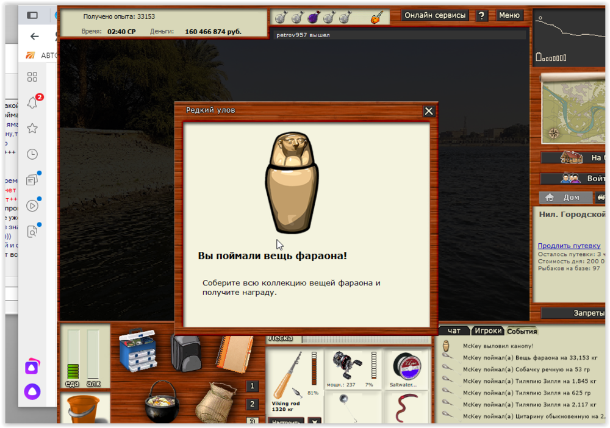This screenshot has height=428, width=610.
Task: Switch to the чат tab
Action: (x=454, y=331)
